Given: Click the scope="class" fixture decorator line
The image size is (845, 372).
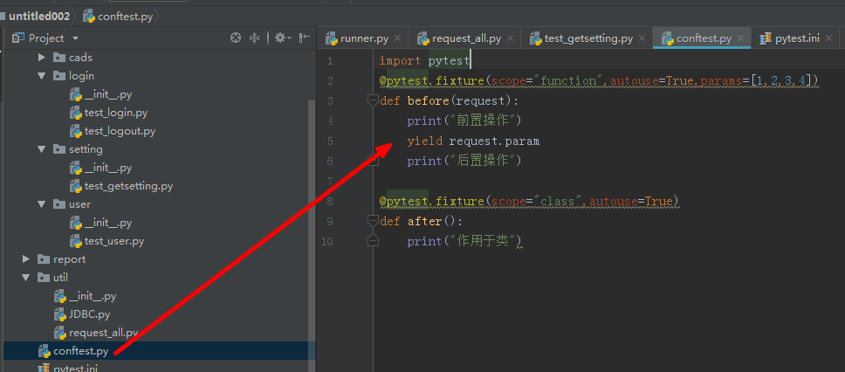Looking at the screenshot, I should (x=529, y=202).
